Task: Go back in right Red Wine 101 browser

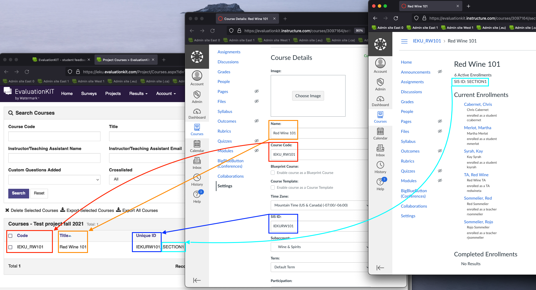Action: tap(375, 18)
